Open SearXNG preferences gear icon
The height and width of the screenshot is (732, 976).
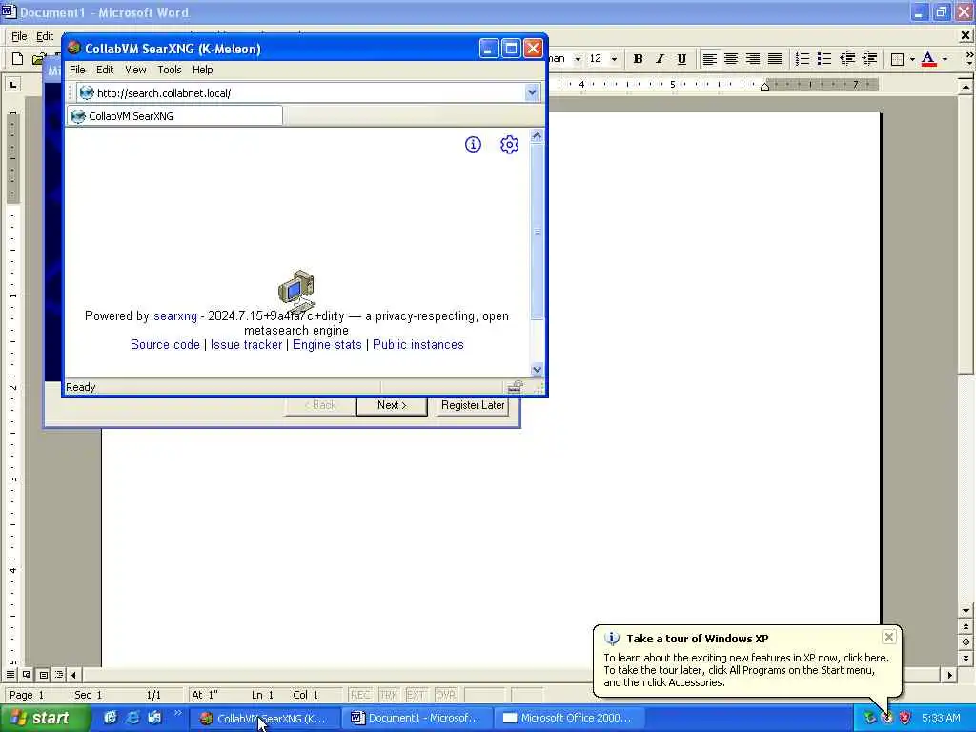click(x=509, y=145)
